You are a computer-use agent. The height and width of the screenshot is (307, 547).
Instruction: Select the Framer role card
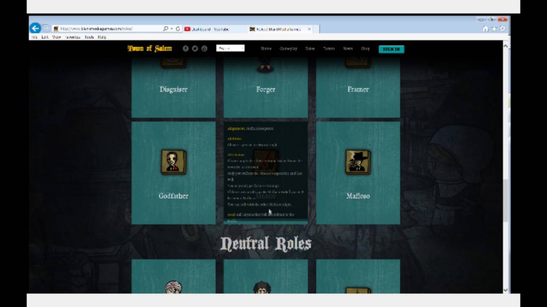(x=358, y=87)
